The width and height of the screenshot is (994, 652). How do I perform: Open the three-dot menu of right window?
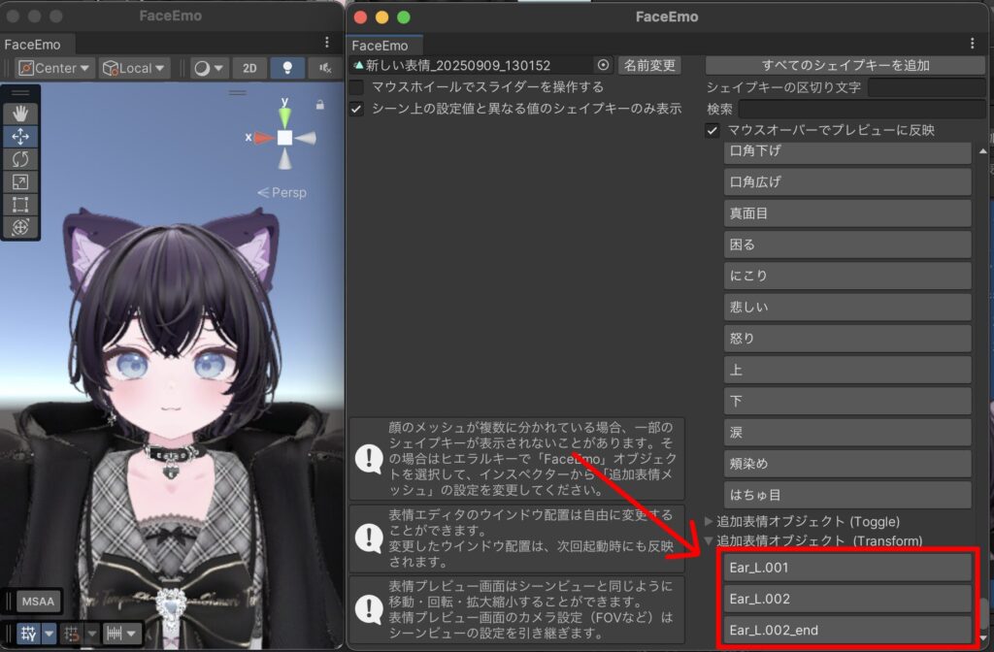click(973, 44)
